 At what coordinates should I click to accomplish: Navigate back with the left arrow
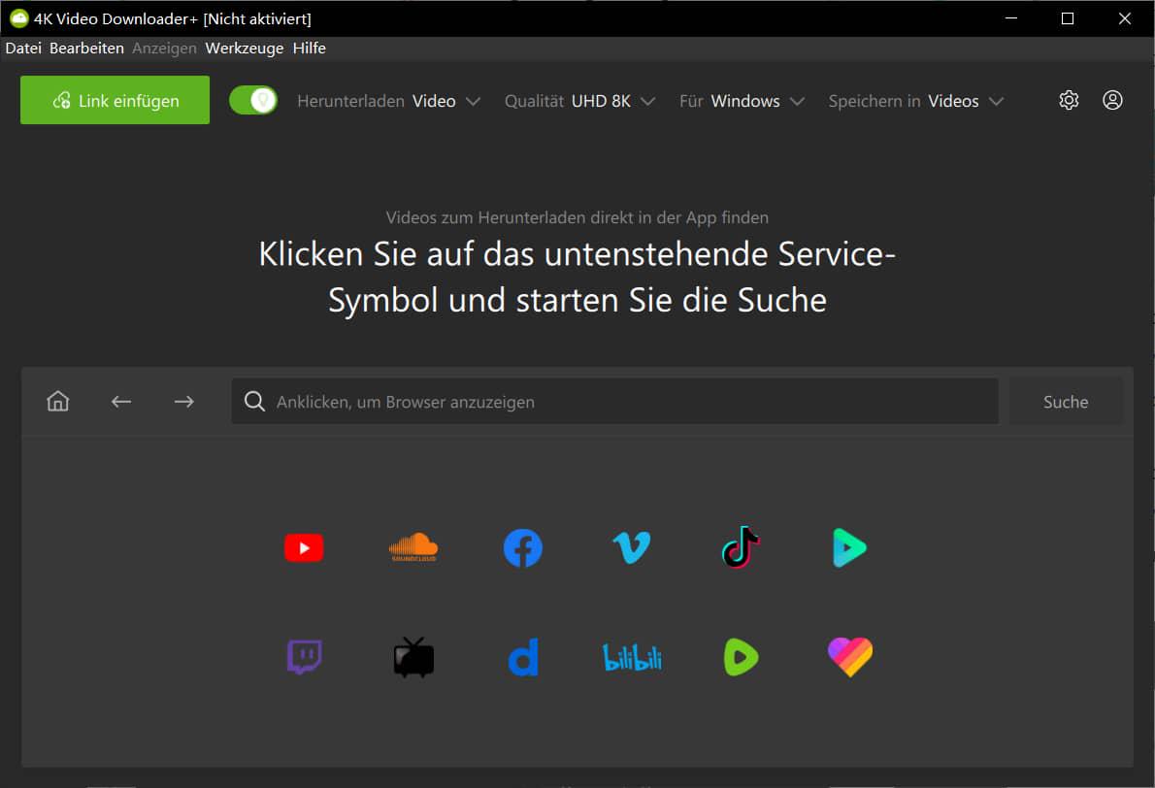(120, 402)
